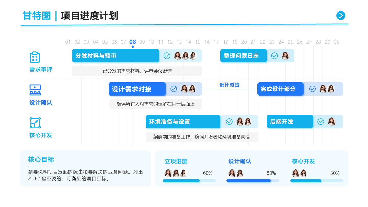Viewport: 368px width, 207px height.
Task: Select the 分发材料与预审 task bar
Action: pos(116,56)
